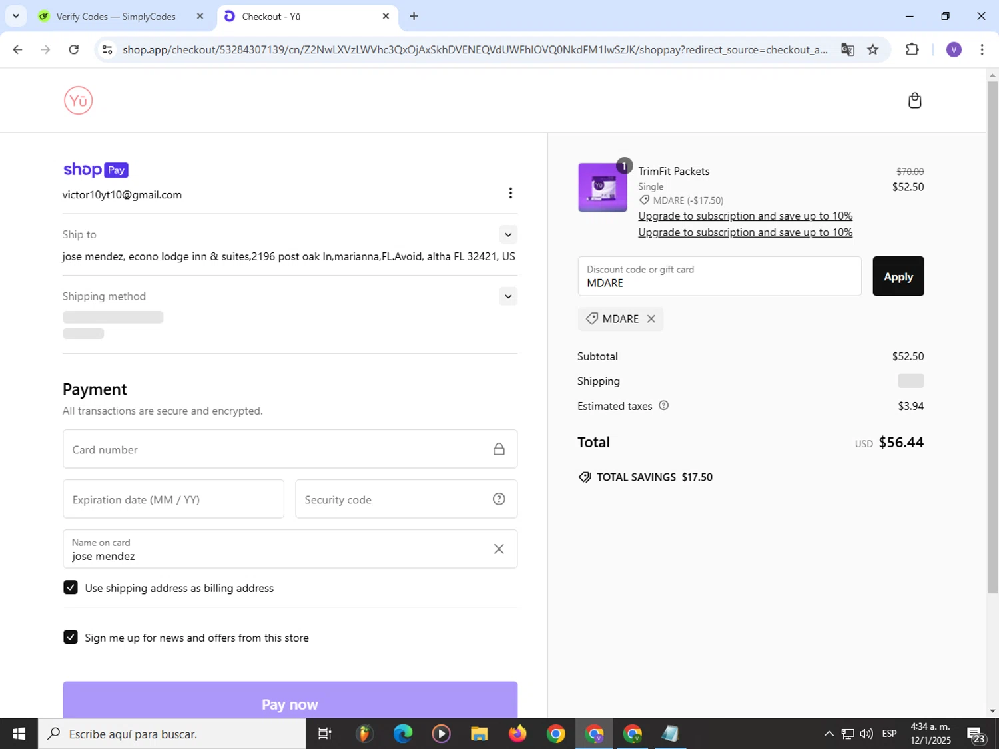Reload the checkout page
Screen dimensions: 999x749
(74, 49)
